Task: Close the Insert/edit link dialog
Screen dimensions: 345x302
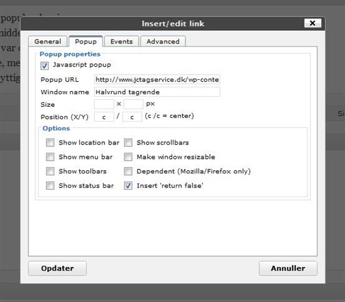Action: pyautogui.click(x=312, y=23)
